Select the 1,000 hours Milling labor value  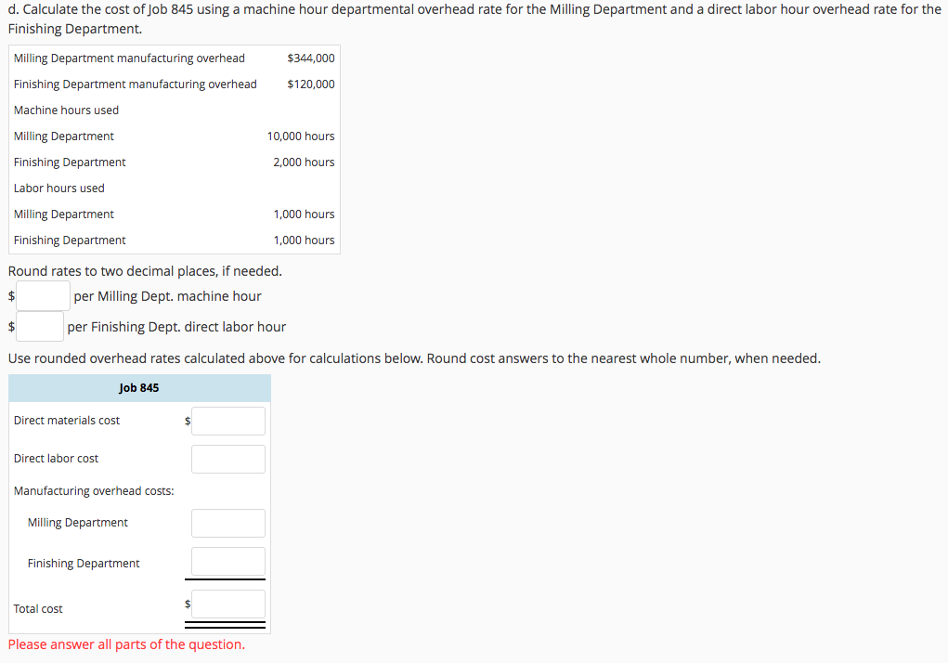304,214
